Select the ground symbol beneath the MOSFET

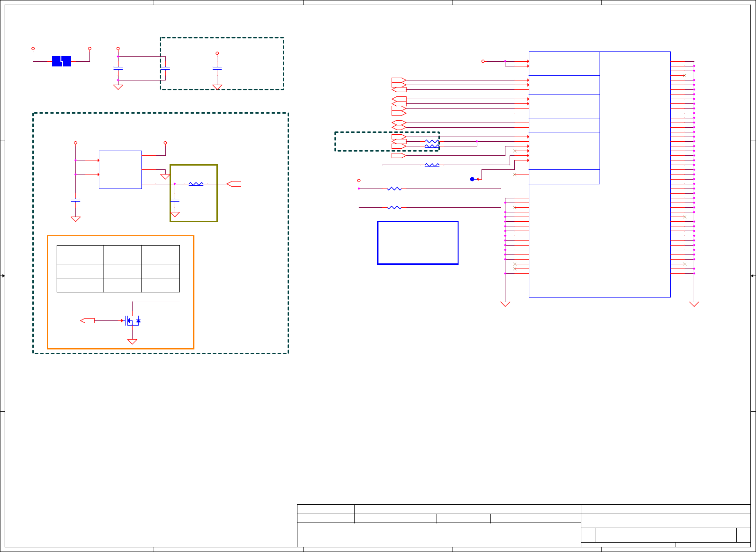(133, 341)
